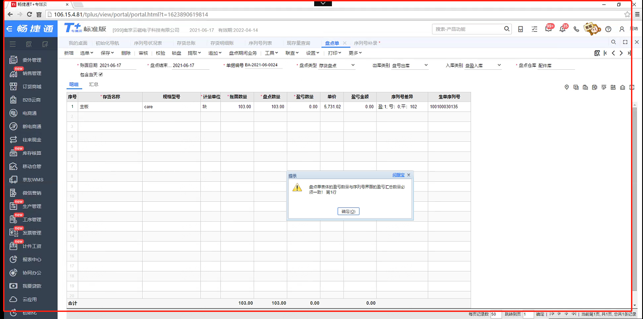This screenshot has height=319, width=643.
Task: Click 校验 toolbar button
Action: [x=160, y=53]
